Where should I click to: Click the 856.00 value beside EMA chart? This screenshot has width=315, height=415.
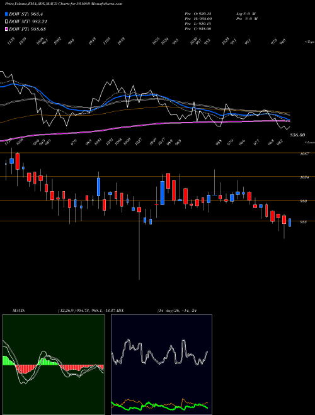coord(297,135)
